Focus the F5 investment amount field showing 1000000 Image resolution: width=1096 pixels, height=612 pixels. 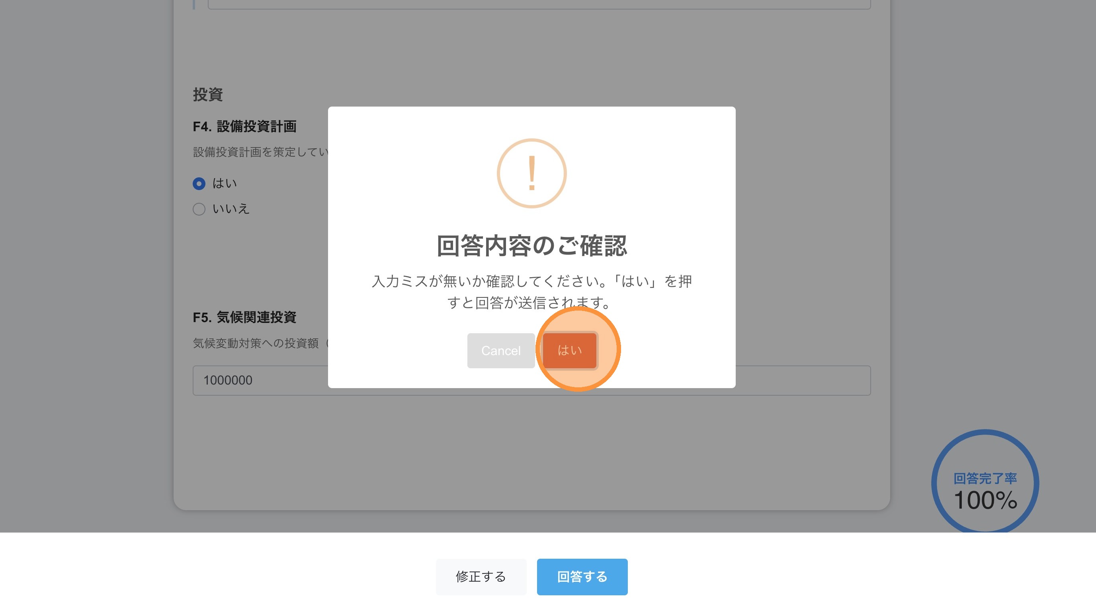point(260,381)
